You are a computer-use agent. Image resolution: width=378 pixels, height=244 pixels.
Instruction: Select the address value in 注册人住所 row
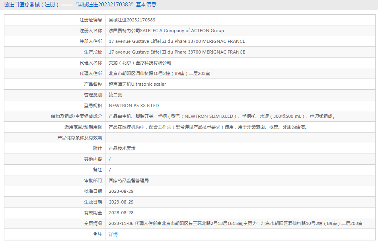pos(177,41)
